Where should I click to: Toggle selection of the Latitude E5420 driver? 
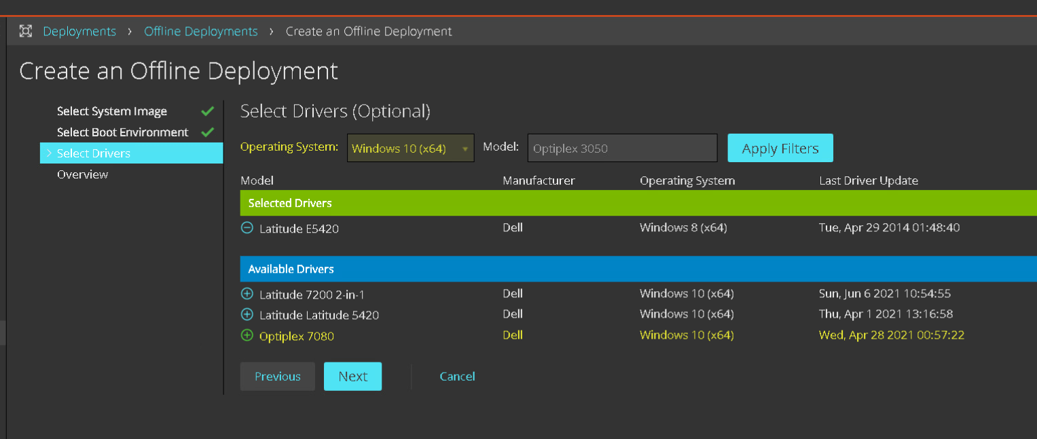(247, 228)
